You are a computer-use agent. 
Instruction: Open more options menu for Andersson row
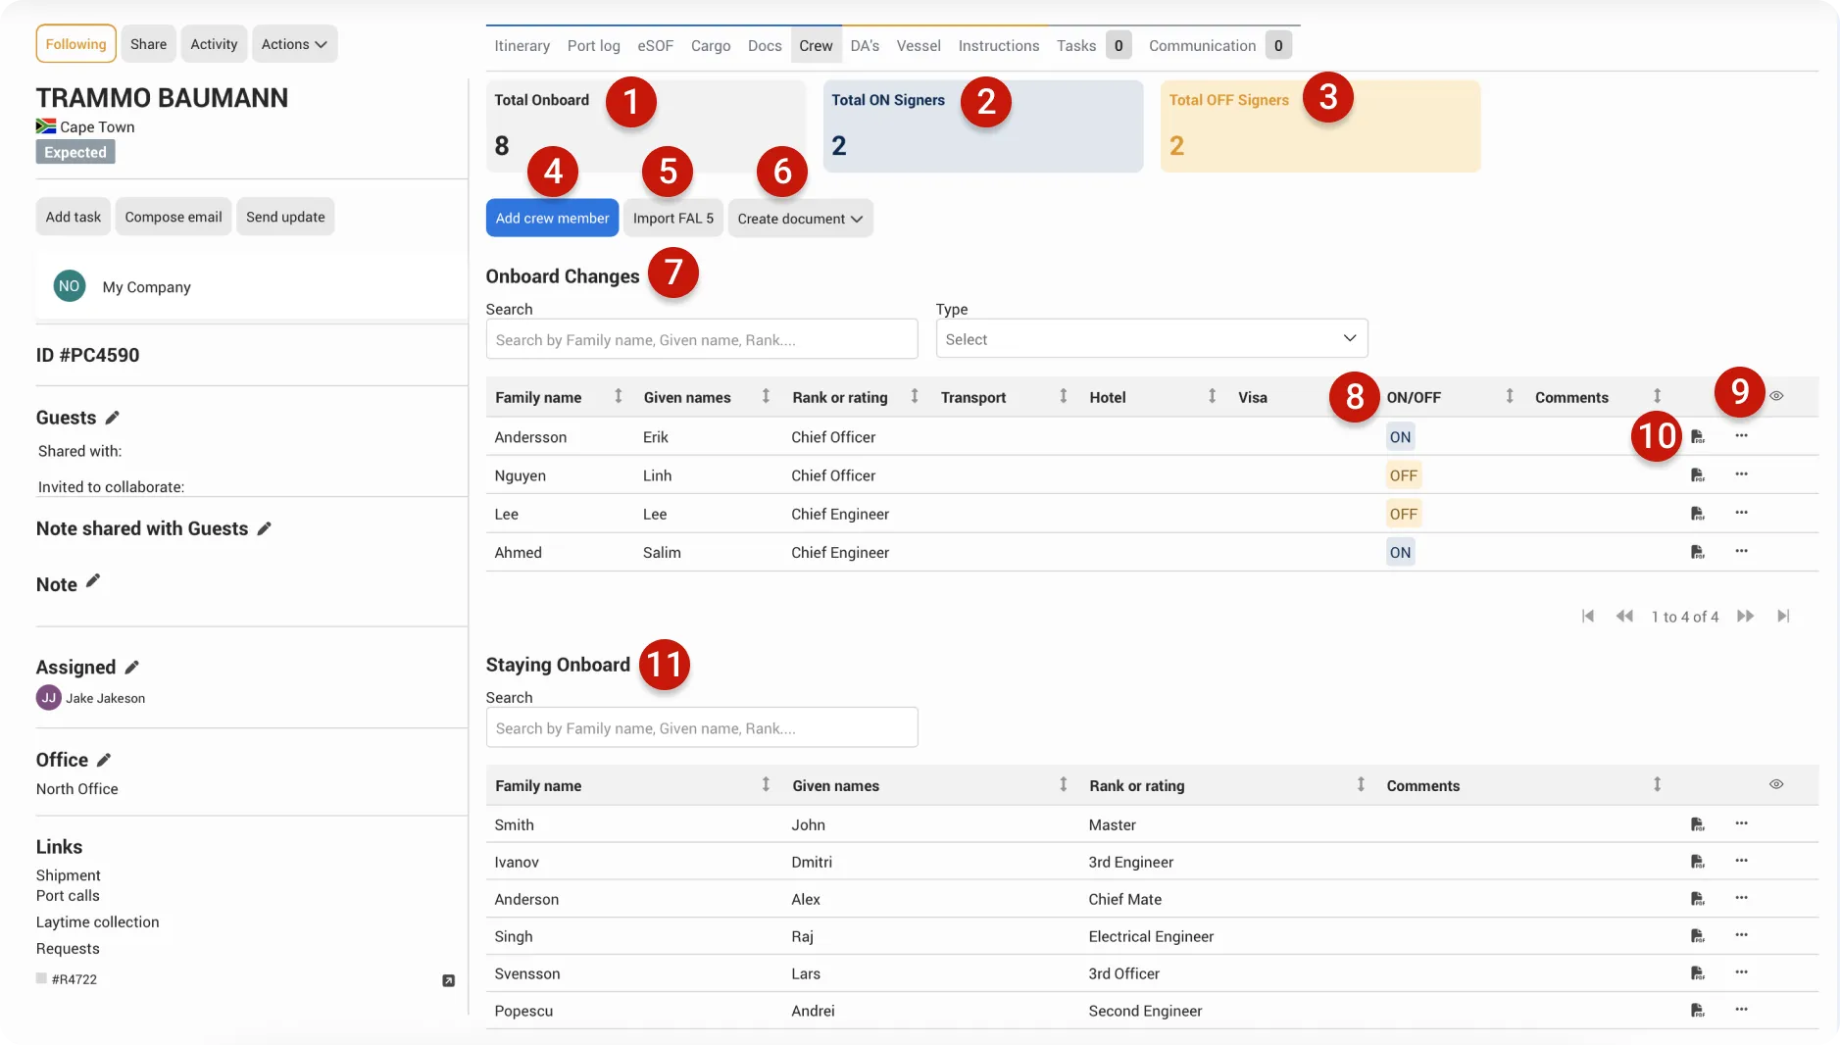[1741, 436]
